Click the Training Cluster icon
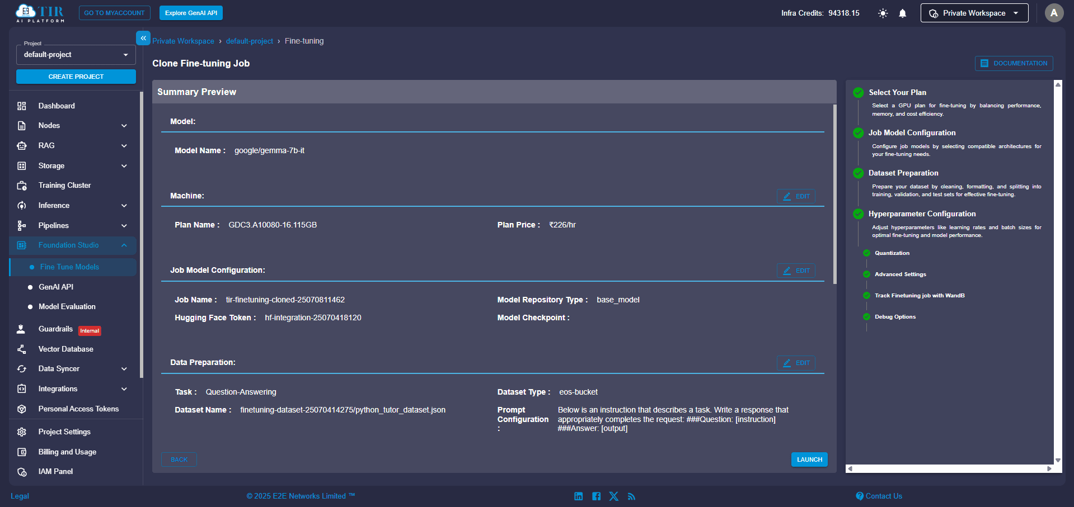 click(x=22, y=186)
